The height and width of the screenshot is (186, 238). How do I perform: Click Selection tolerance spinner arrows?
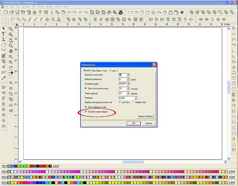pyautogui.click(x=128, y=79)
